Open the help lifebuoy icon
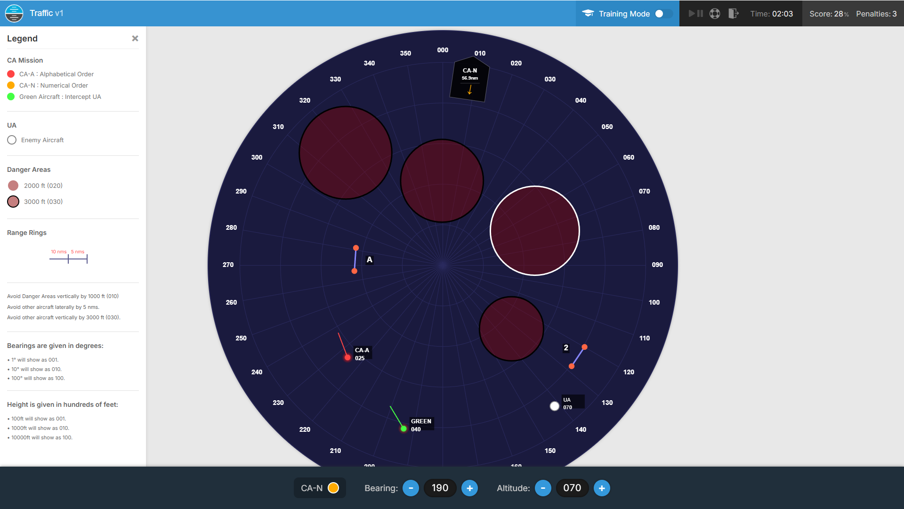 (x=715, y=14)
